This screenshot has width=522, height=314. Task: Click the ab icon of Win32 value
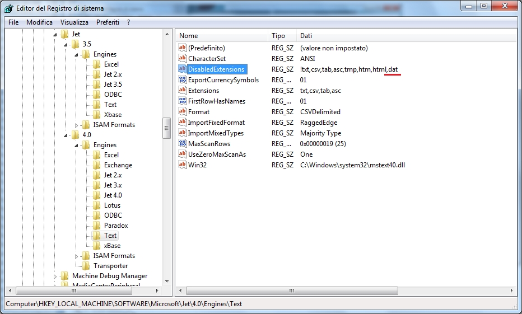coord(183,165)
